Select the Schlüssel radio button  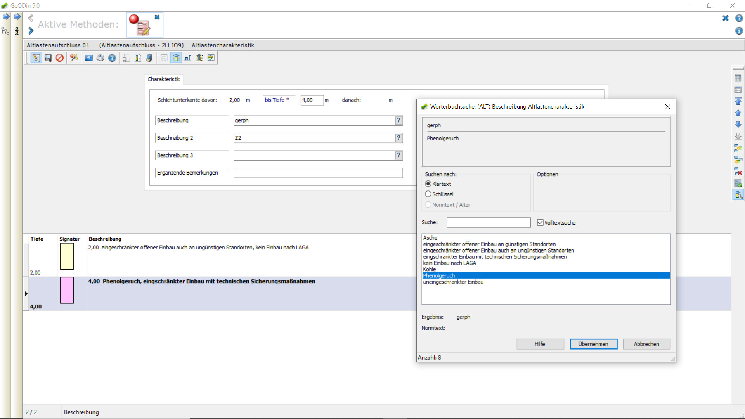pyautogui.click(x=439, y=194)
